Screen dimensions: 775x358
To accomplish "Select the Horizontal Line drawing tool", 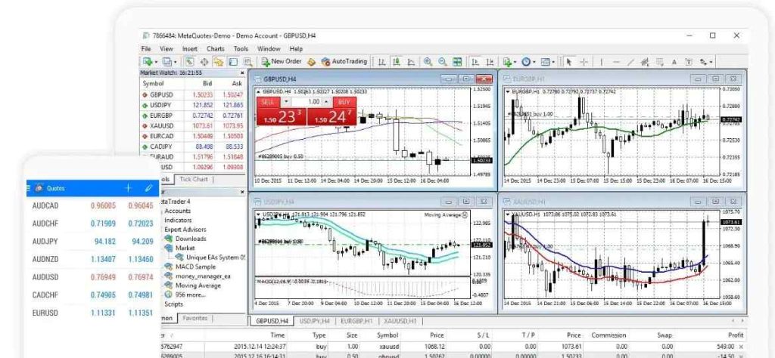I will [616, 62].
